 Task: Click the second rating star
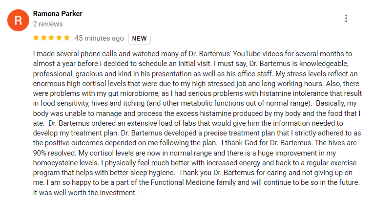pyautogui.click(x=43, y=38)
